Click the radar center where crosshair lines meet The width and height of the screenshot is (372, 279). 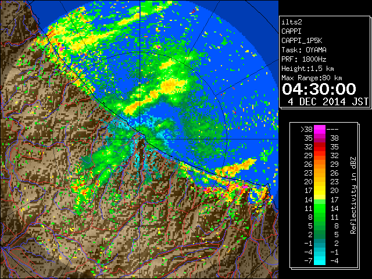click(140, 139)
